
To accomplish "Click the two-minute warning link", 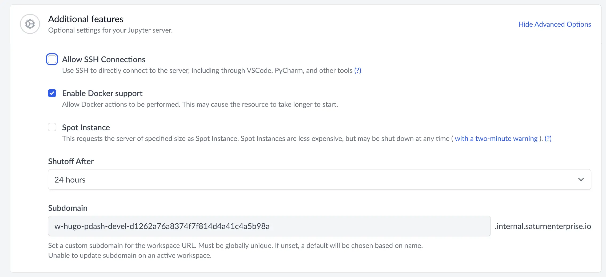I will tap(496, 138).
